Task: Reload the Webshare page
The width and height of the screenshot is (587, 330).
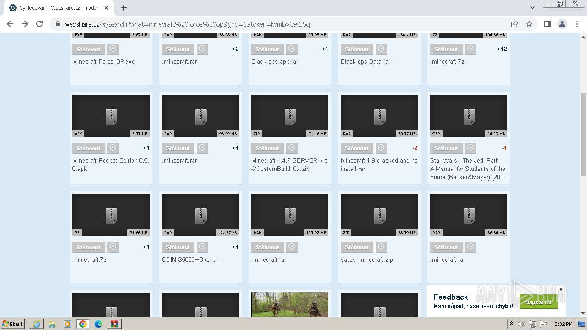Action: pyautogui.click(x=39, y=24)
